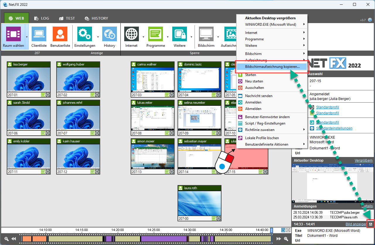Image resolution: width=375 pixels, height=245 pixels.
Task: Expand the Weitere toolbar dropdown arrow
Action: click(191, 37)
